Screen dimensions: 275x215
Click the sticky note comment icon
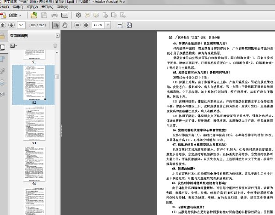click(x=88, y=15)
